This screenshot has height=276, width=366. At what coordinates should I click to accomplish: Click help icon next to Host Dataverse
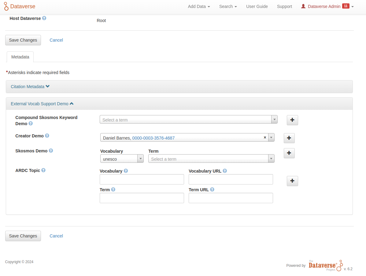coord(44,18)
